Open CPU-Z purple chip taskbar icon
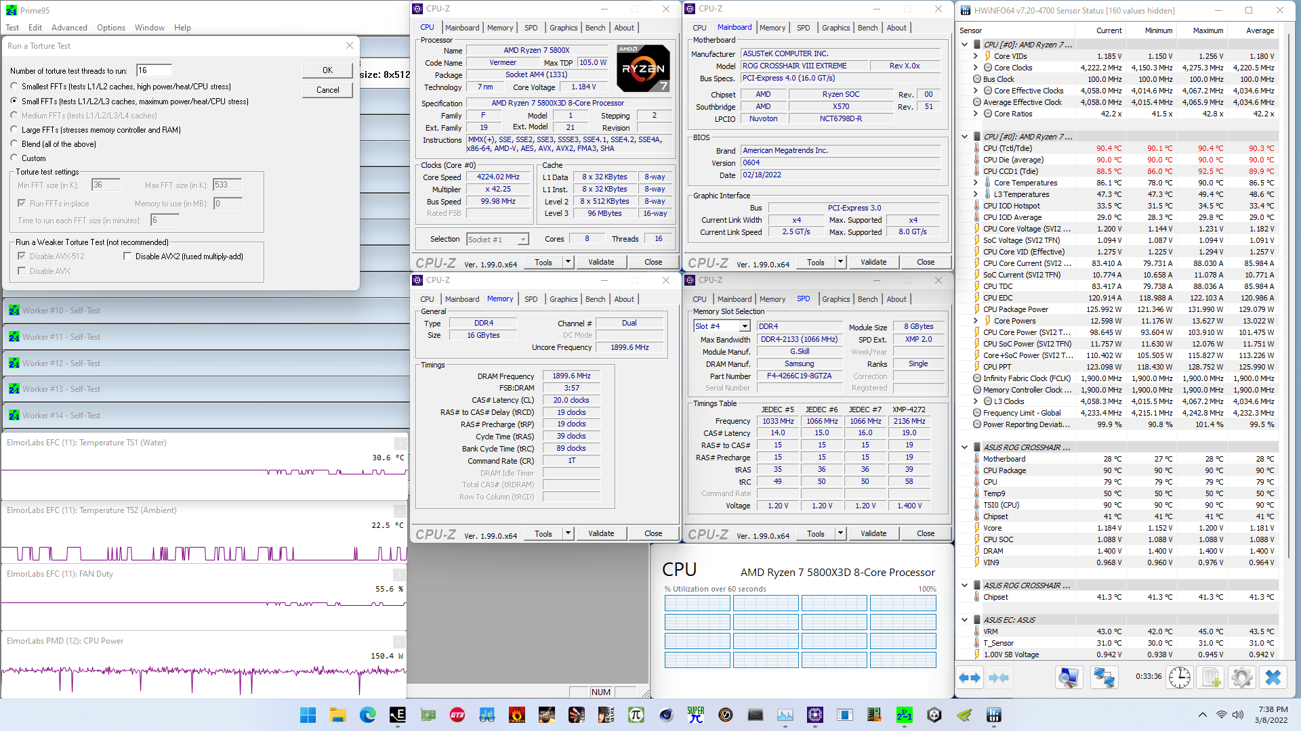The height and width of the screenshot is (731, 1301). [x=815, y=715]
